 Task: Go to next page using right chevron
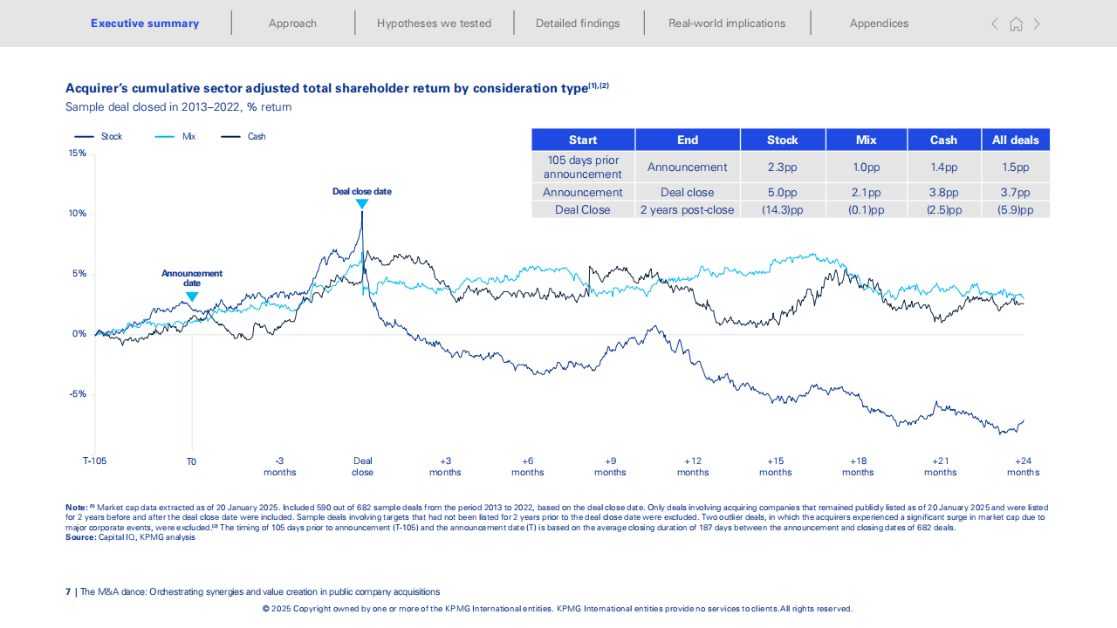click(1037, 24)
